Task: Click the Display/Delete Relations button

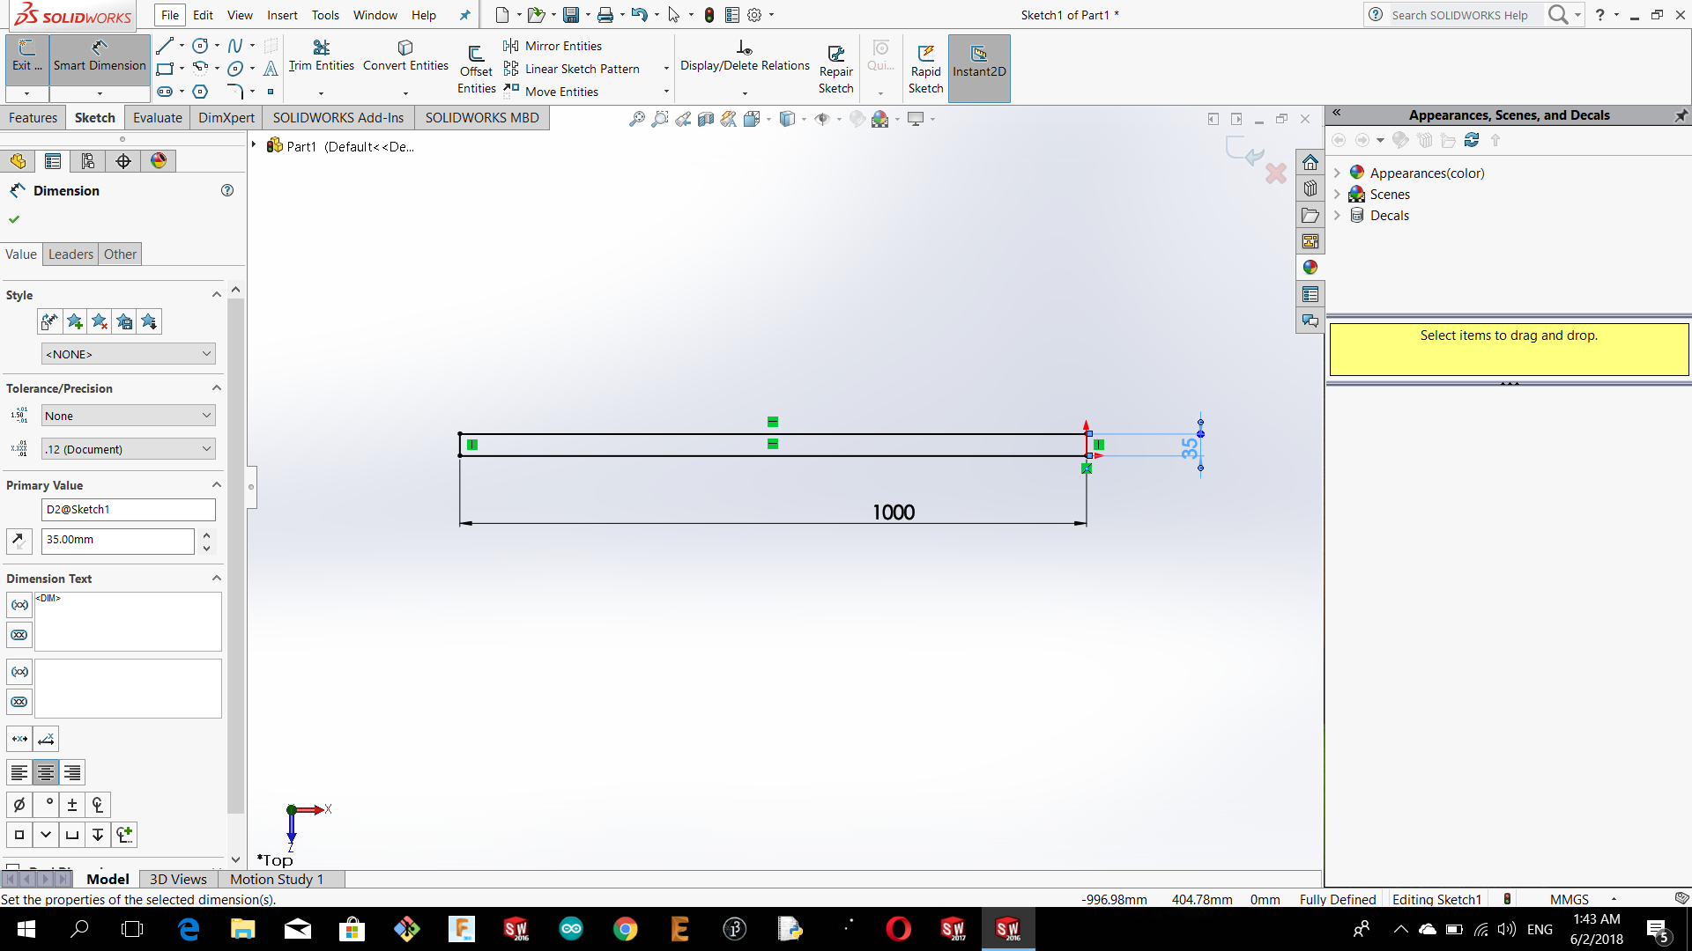Action: (x=745, y=55)
